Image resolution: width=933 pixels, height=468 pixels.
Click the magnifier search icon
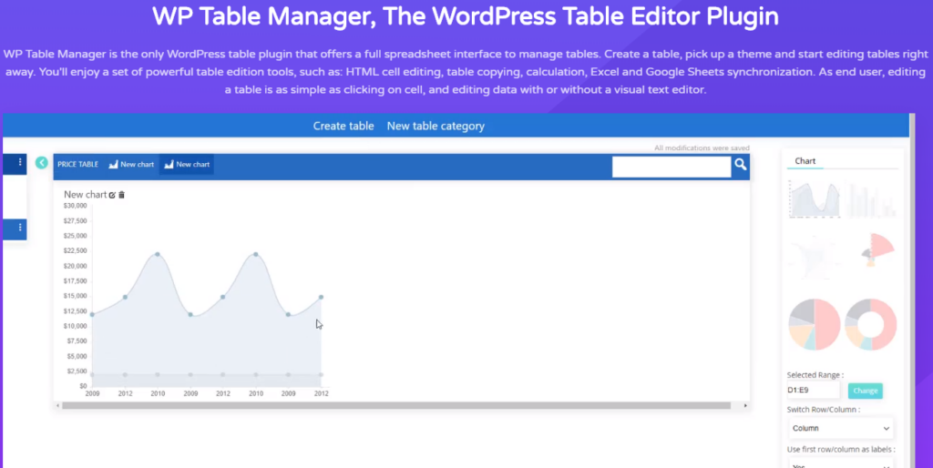click(x=741, y=165)
